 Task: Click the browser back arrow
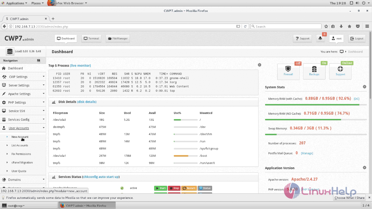pos(4,26)
